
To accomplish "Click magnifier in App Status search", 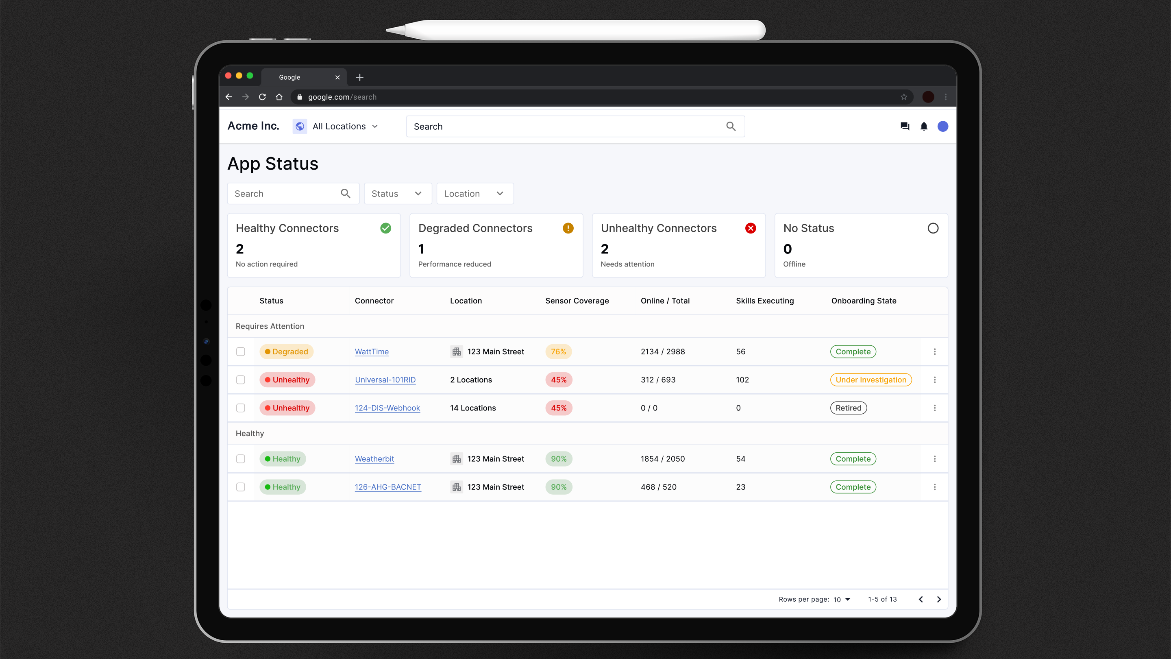I will point(346,194).
